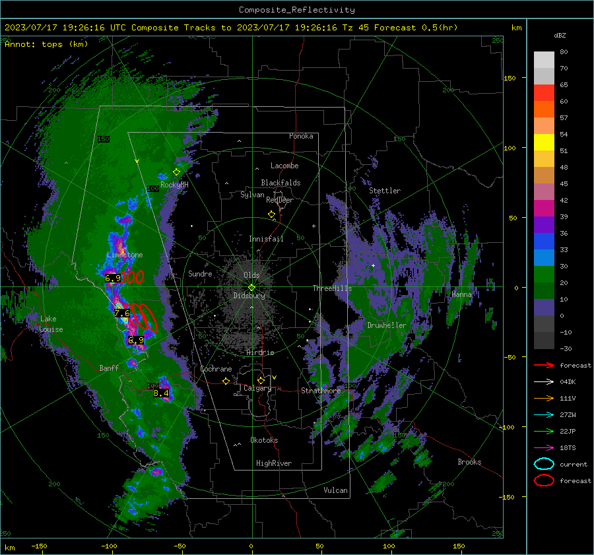594x555 pixels.
Task: Click the 7.6 storm top label
Action: coord(122,313)
